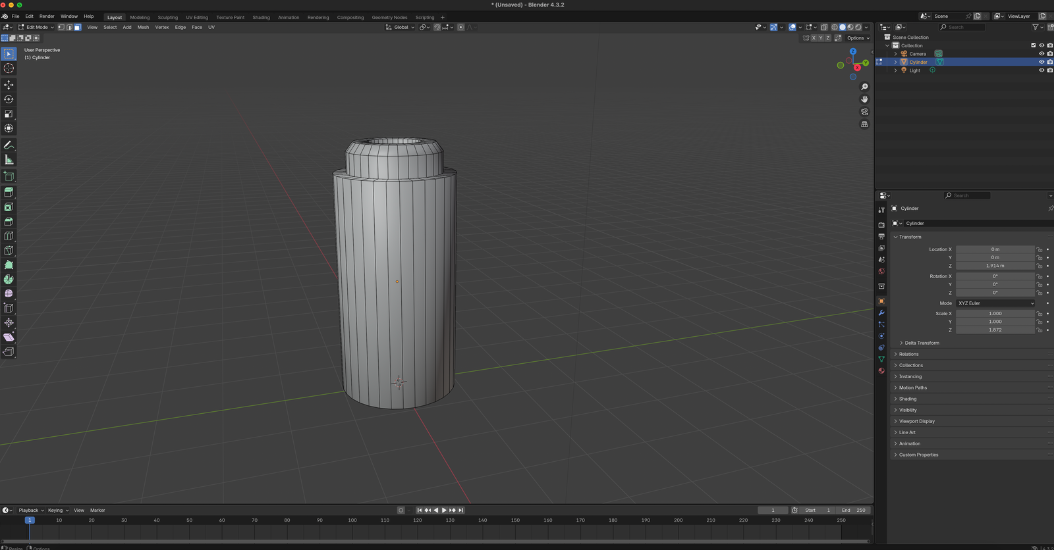Image resolution: width=1054 pixels, height=550 pixels.
Task: Select the Extrude Region tool
Action: 9,192
